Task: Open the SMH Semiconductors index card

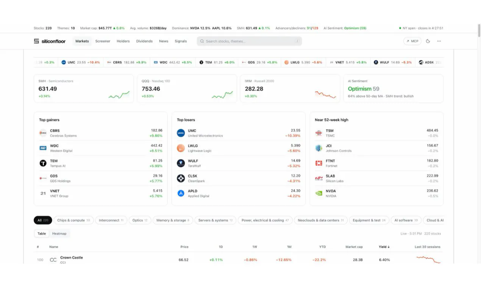Action: pos(84,88)
